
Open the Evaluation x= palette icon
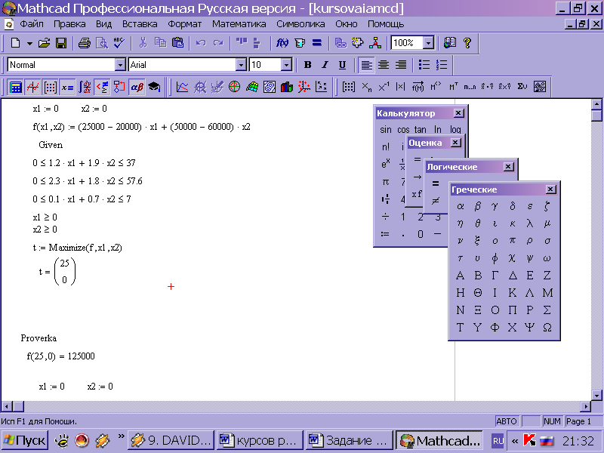(67, 87)
